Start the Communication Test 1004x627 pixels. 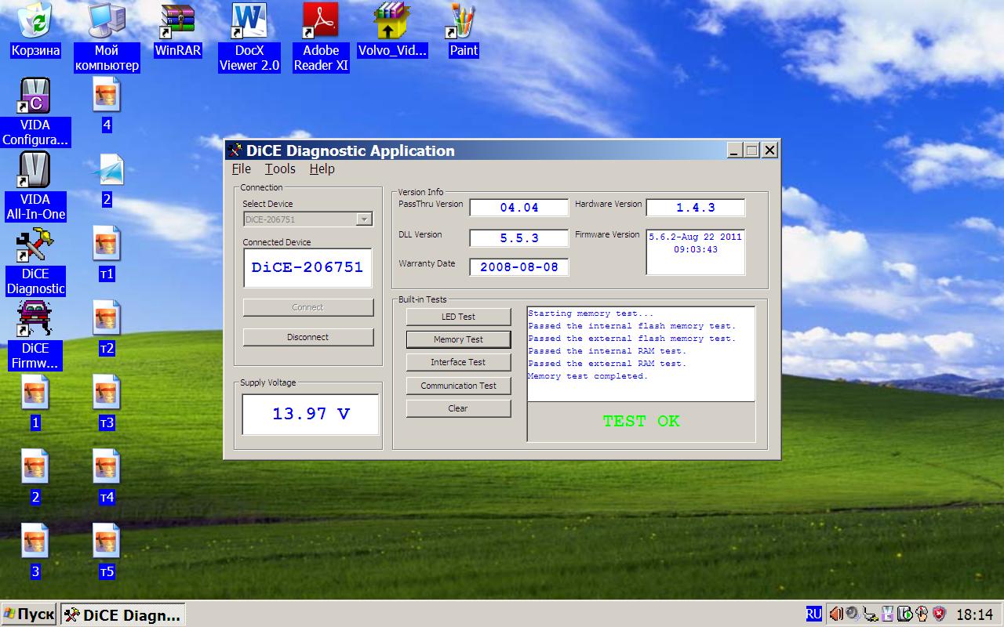click(x=459, y=386)
